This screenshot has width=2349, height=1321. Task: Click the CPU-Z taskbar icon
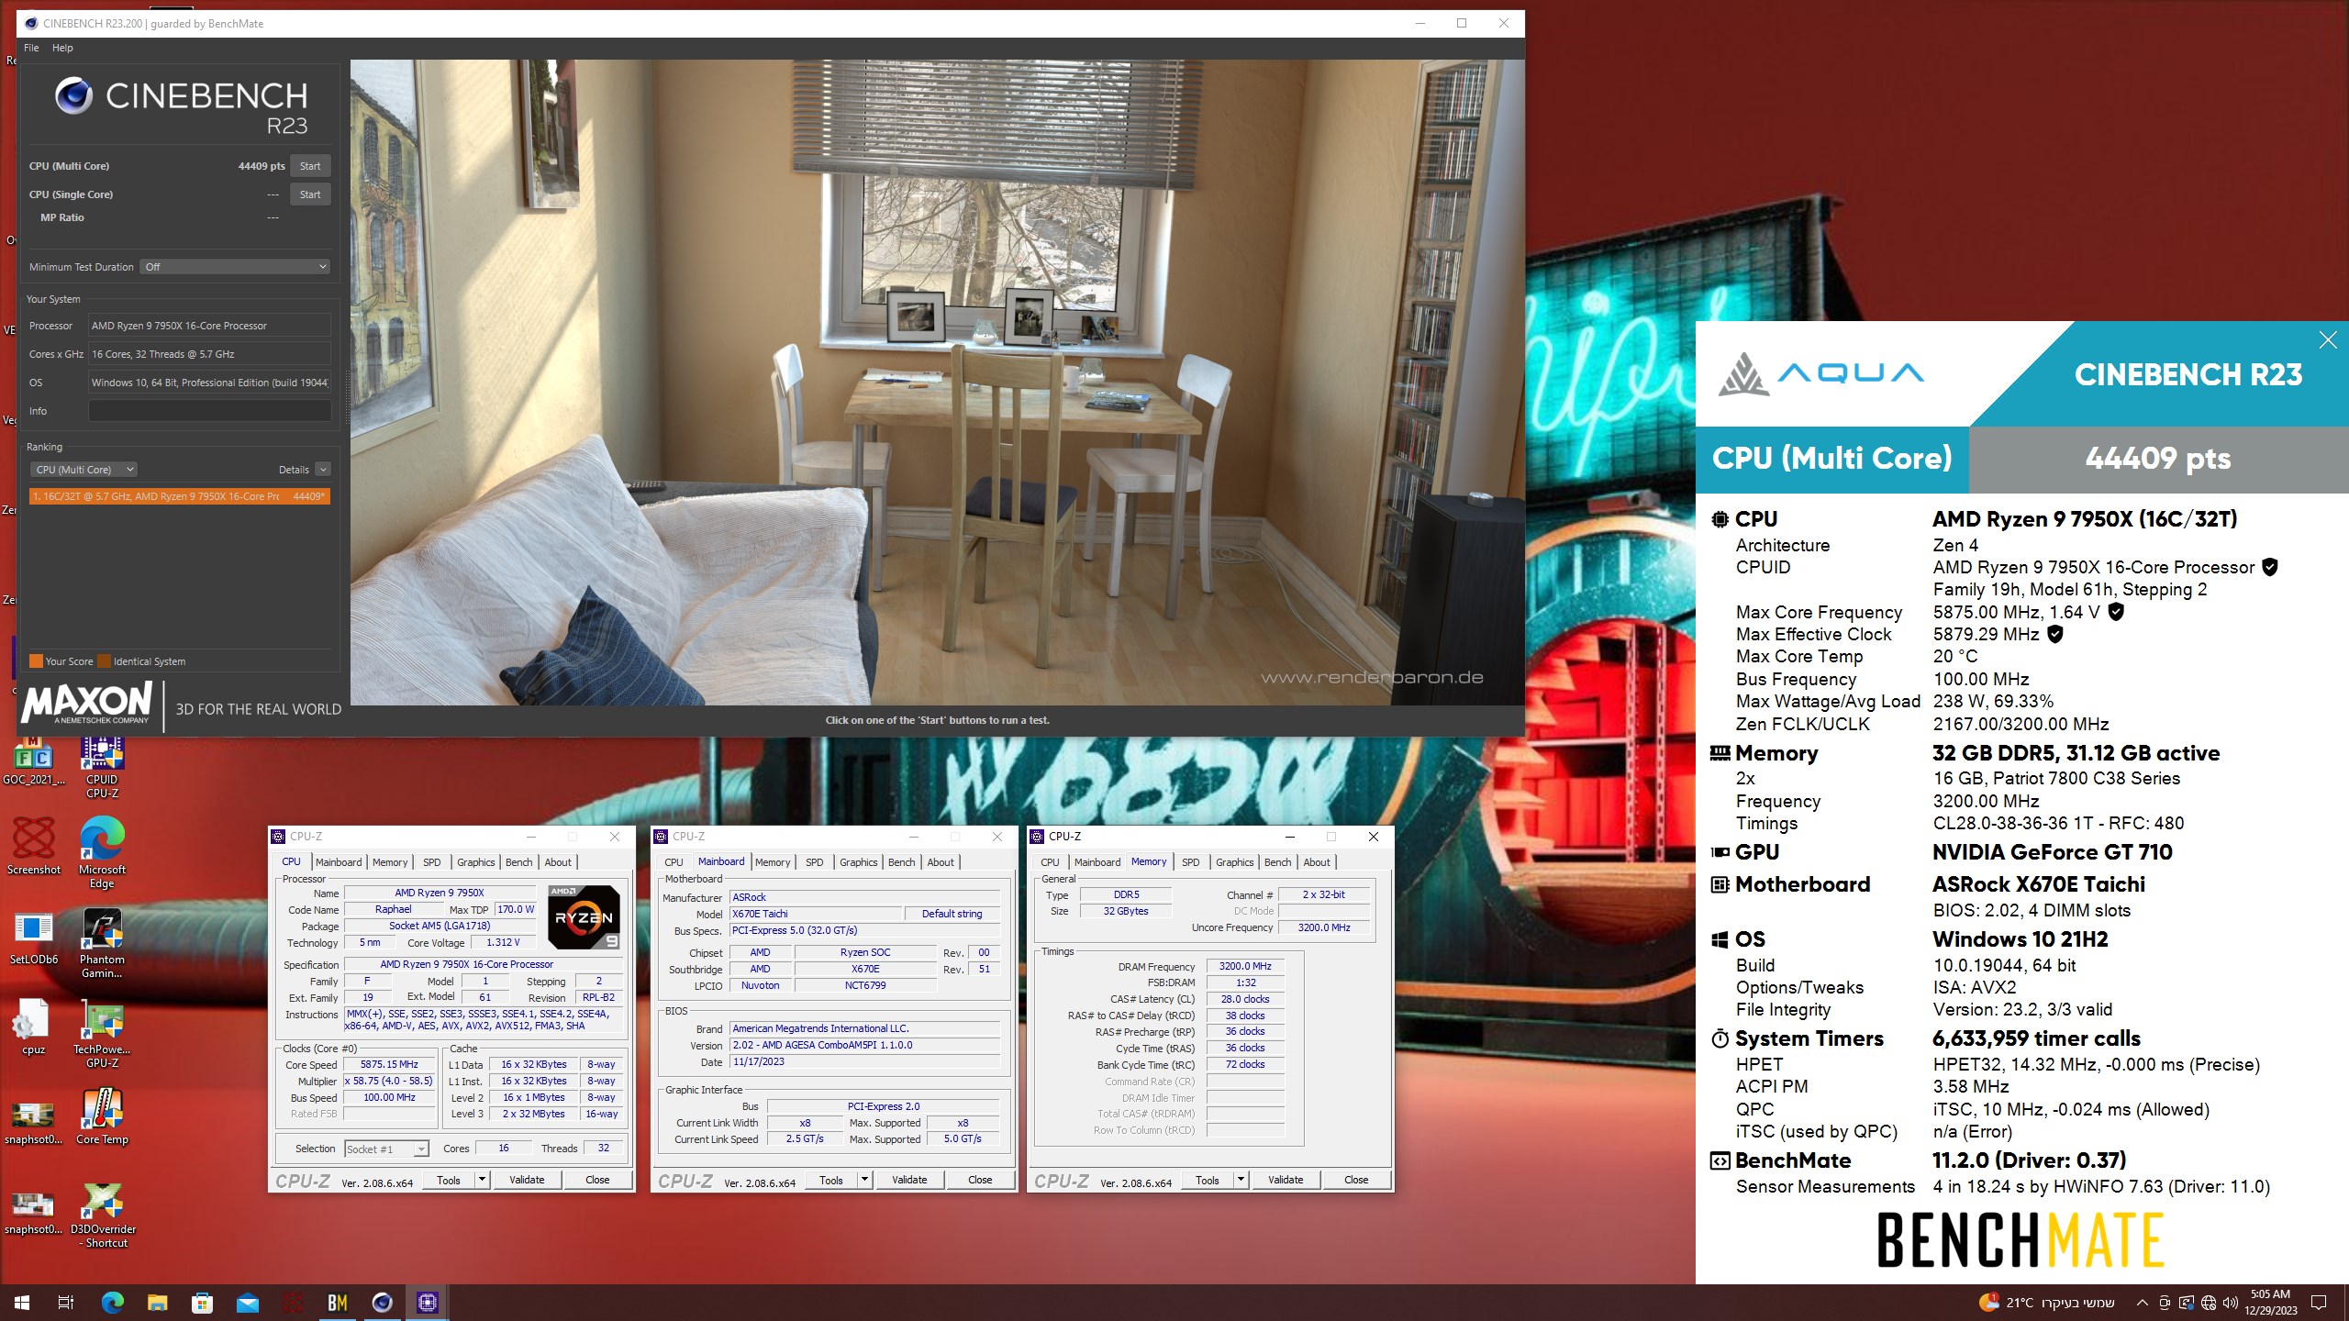pos(428,1302)
